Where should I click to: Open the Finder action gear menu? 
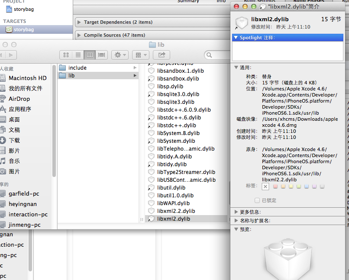[120, 55]
